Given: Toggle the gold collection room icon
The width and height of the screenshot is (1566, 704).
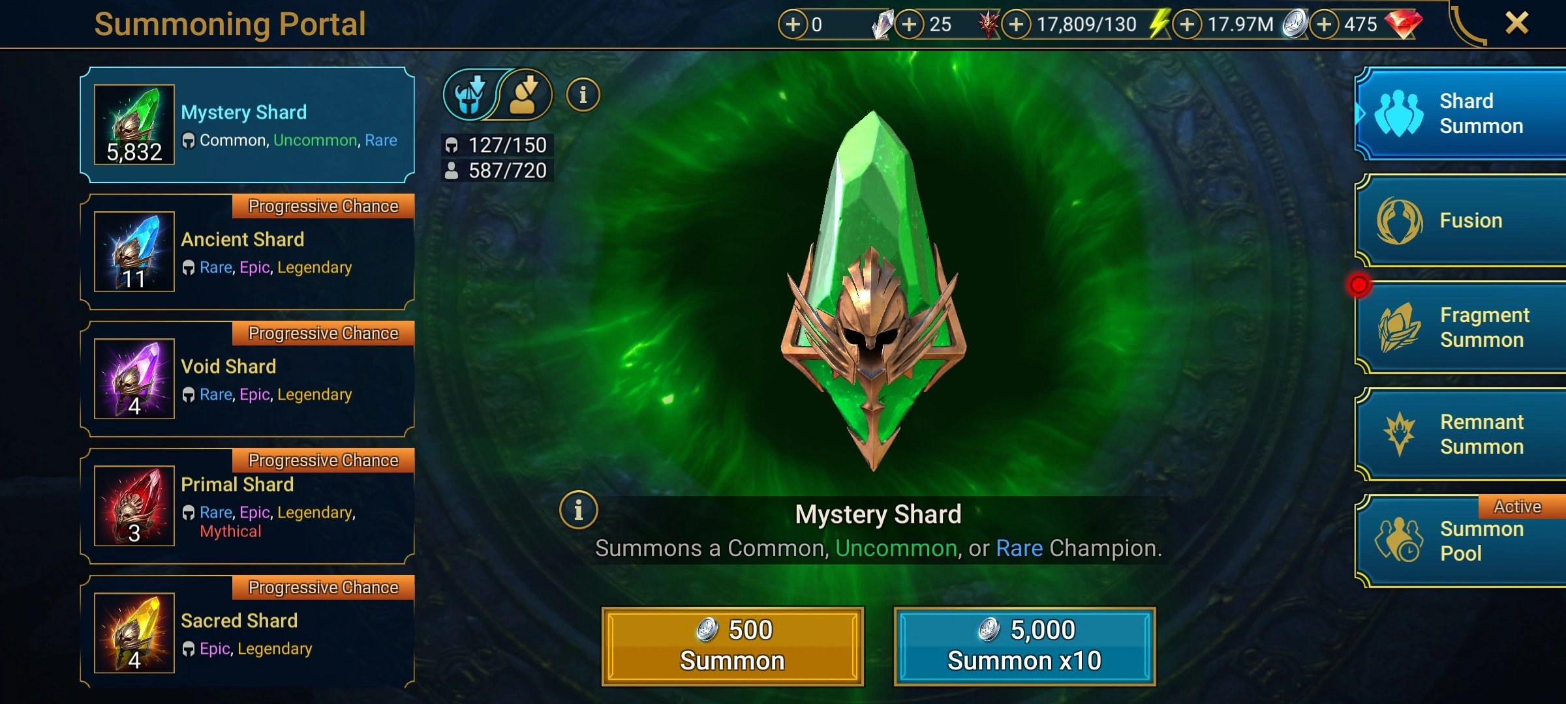Looking at the screenshot, I should tap(527, 95).
